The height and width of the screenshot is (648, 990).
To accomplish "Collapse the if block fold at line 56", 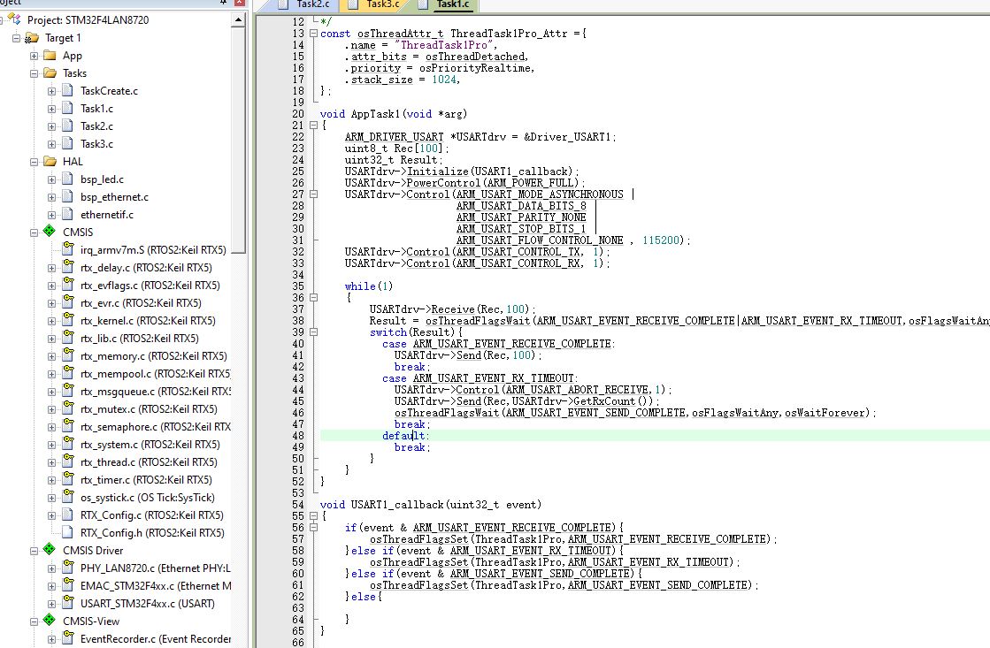I will click(313, 528).
